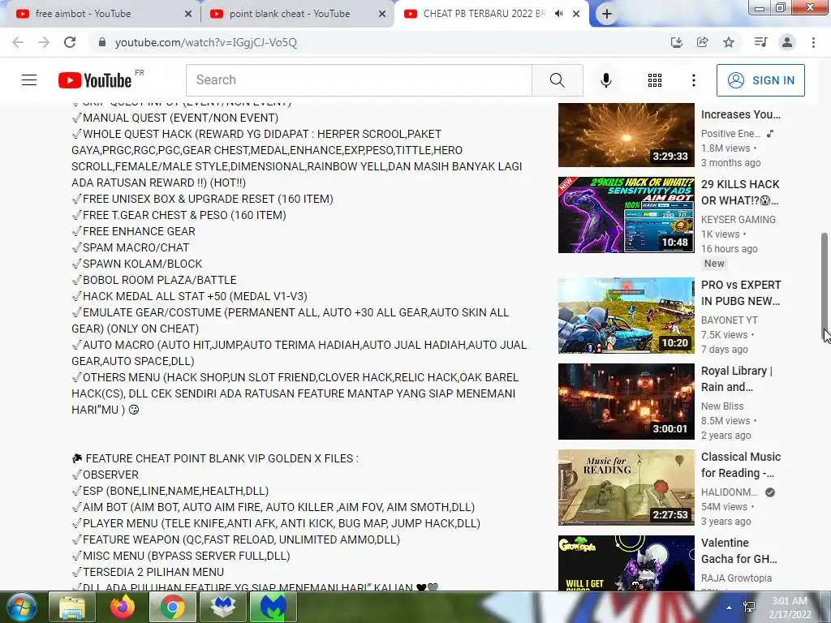Click the address bar URL
This screenshot has height=623, width=831.
click(x=205, y=42)
